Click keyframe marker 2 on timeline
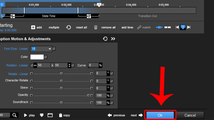214x120 pixels. (99, 5)
